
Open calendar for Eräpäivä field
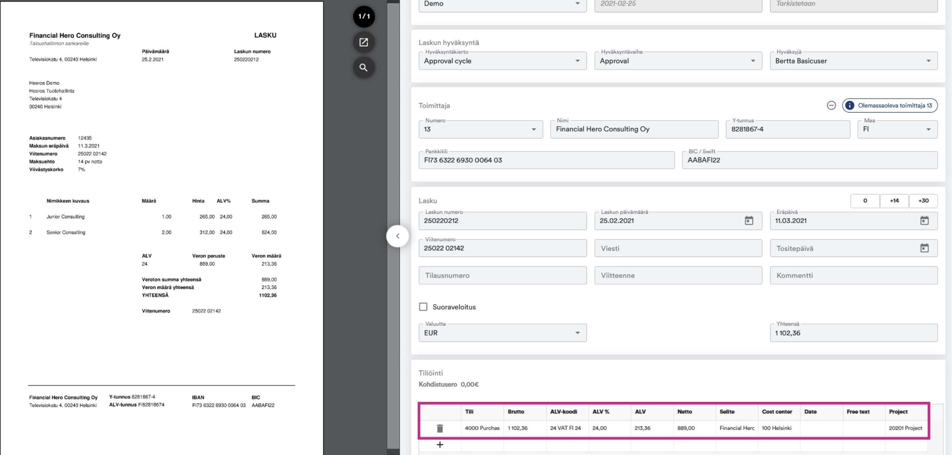(x=924, y=221)
